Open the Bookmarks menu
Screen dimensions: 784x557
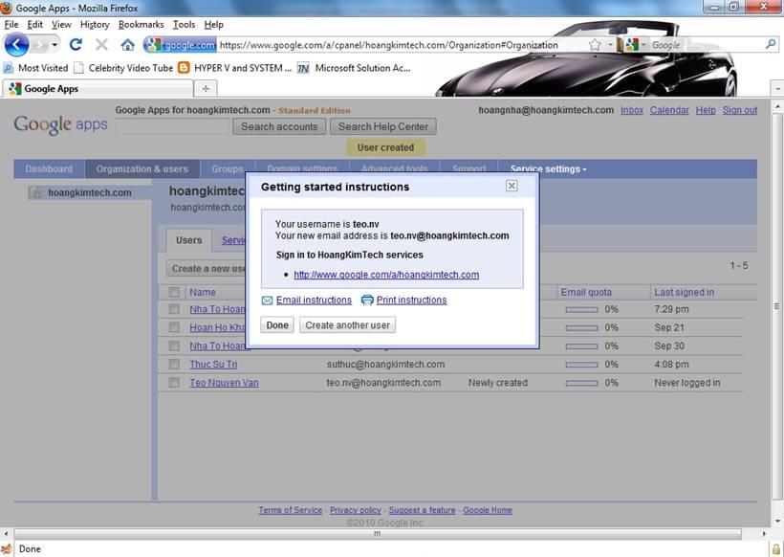click(141, 25)
